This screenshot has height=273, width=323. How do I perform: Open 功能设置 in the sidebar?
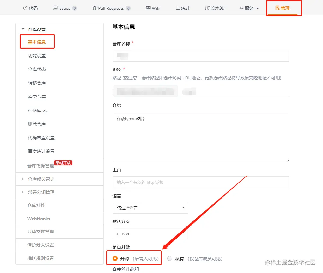click(x=37, y=56)
